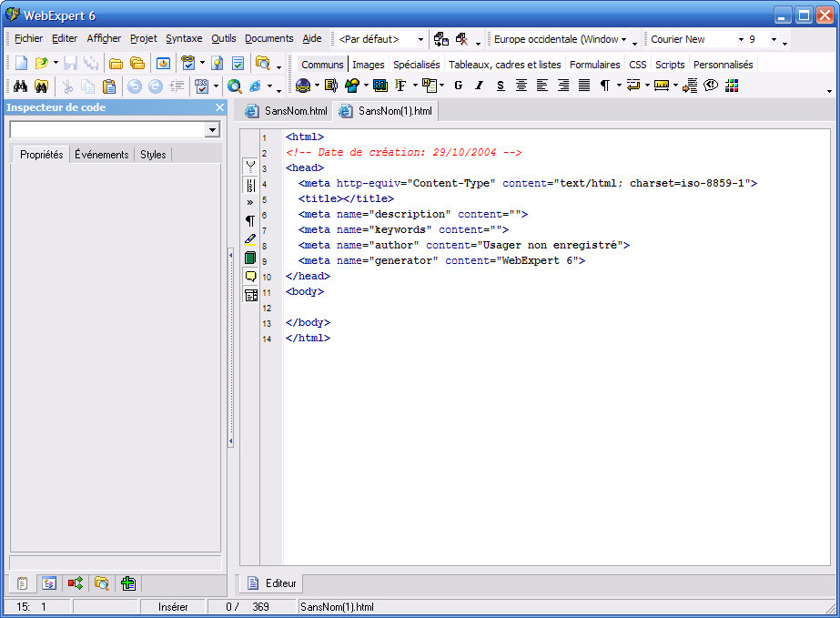Open the Courier New font dropdown
The image size is (840, 618).
[741, 40]
